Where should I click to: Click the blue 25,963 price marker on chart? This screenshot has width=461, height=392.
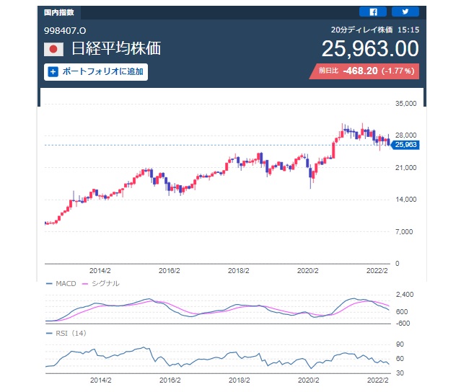405,145
